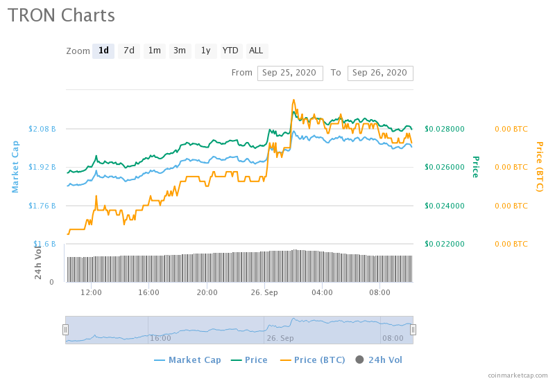
Task: Click the vertical Market Cap axis title
Action: (x=15, y=167)
